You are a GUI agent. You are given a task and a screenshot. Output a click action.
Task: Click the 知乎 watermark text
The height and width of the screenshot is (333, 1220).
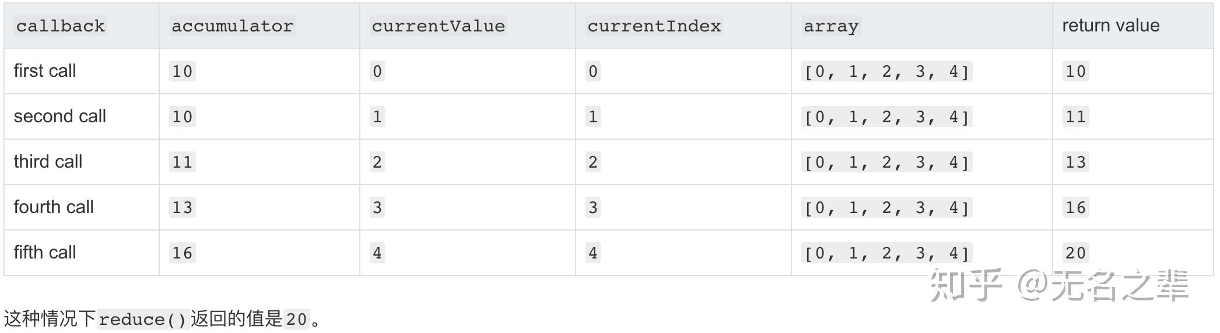pos(965,285)
